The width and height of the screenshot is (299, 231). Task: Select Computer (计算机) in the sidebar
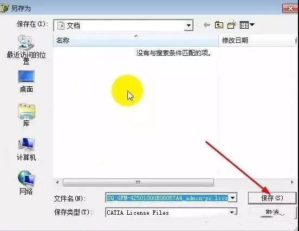pos(26,149)
